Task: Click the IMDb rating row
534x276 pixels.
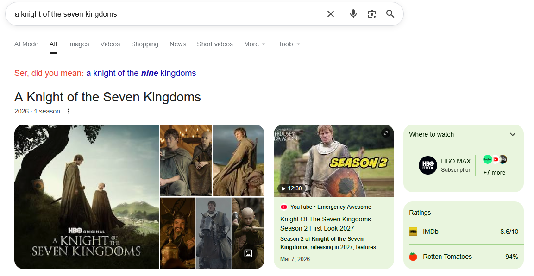Action: (464, 232)
